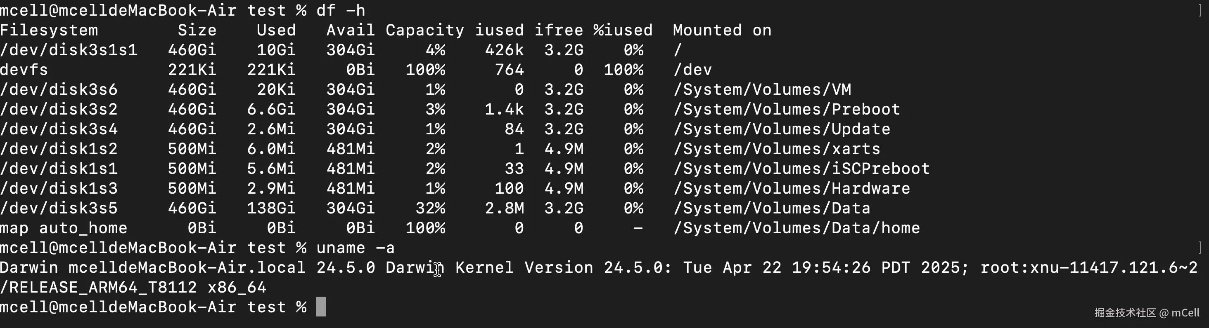1209x328 pixels.
Task: Click the '/System/Volumes/Data/home' mount path
Action: pyautogui.click(x=797, y=228)
